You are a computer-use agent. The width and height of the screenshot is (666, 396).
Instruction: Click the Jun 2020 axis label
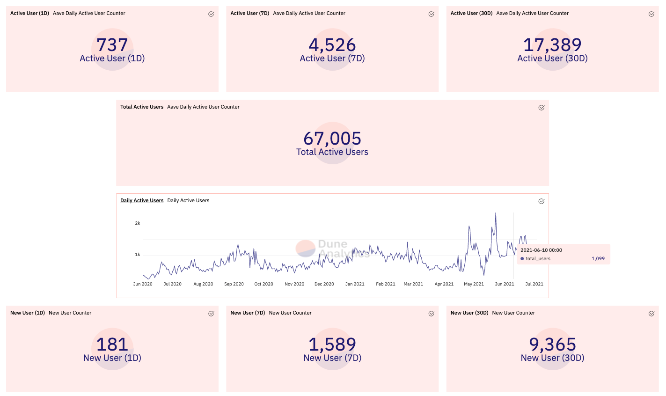[143, 284]
